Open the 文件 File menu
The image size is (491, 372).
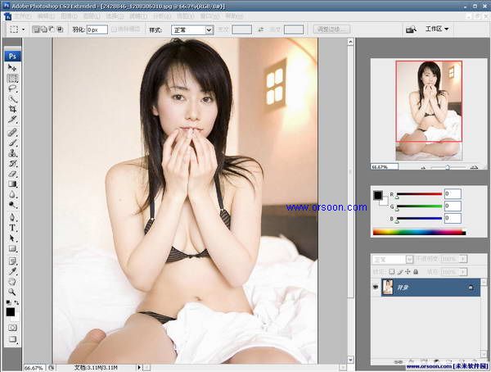click(x=23, y=16)
